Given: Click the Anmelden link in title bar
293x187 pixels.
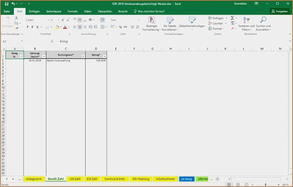Looking at the screenshot, I should pos(240,3).
